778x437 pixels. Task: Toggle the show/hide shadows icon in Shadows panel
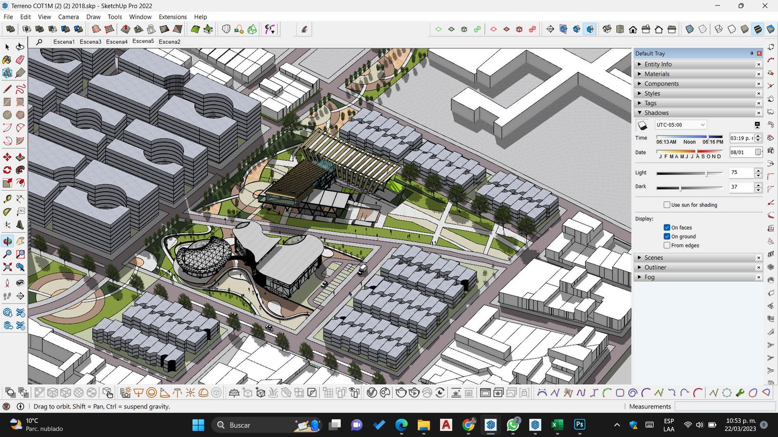coord(642,125)
